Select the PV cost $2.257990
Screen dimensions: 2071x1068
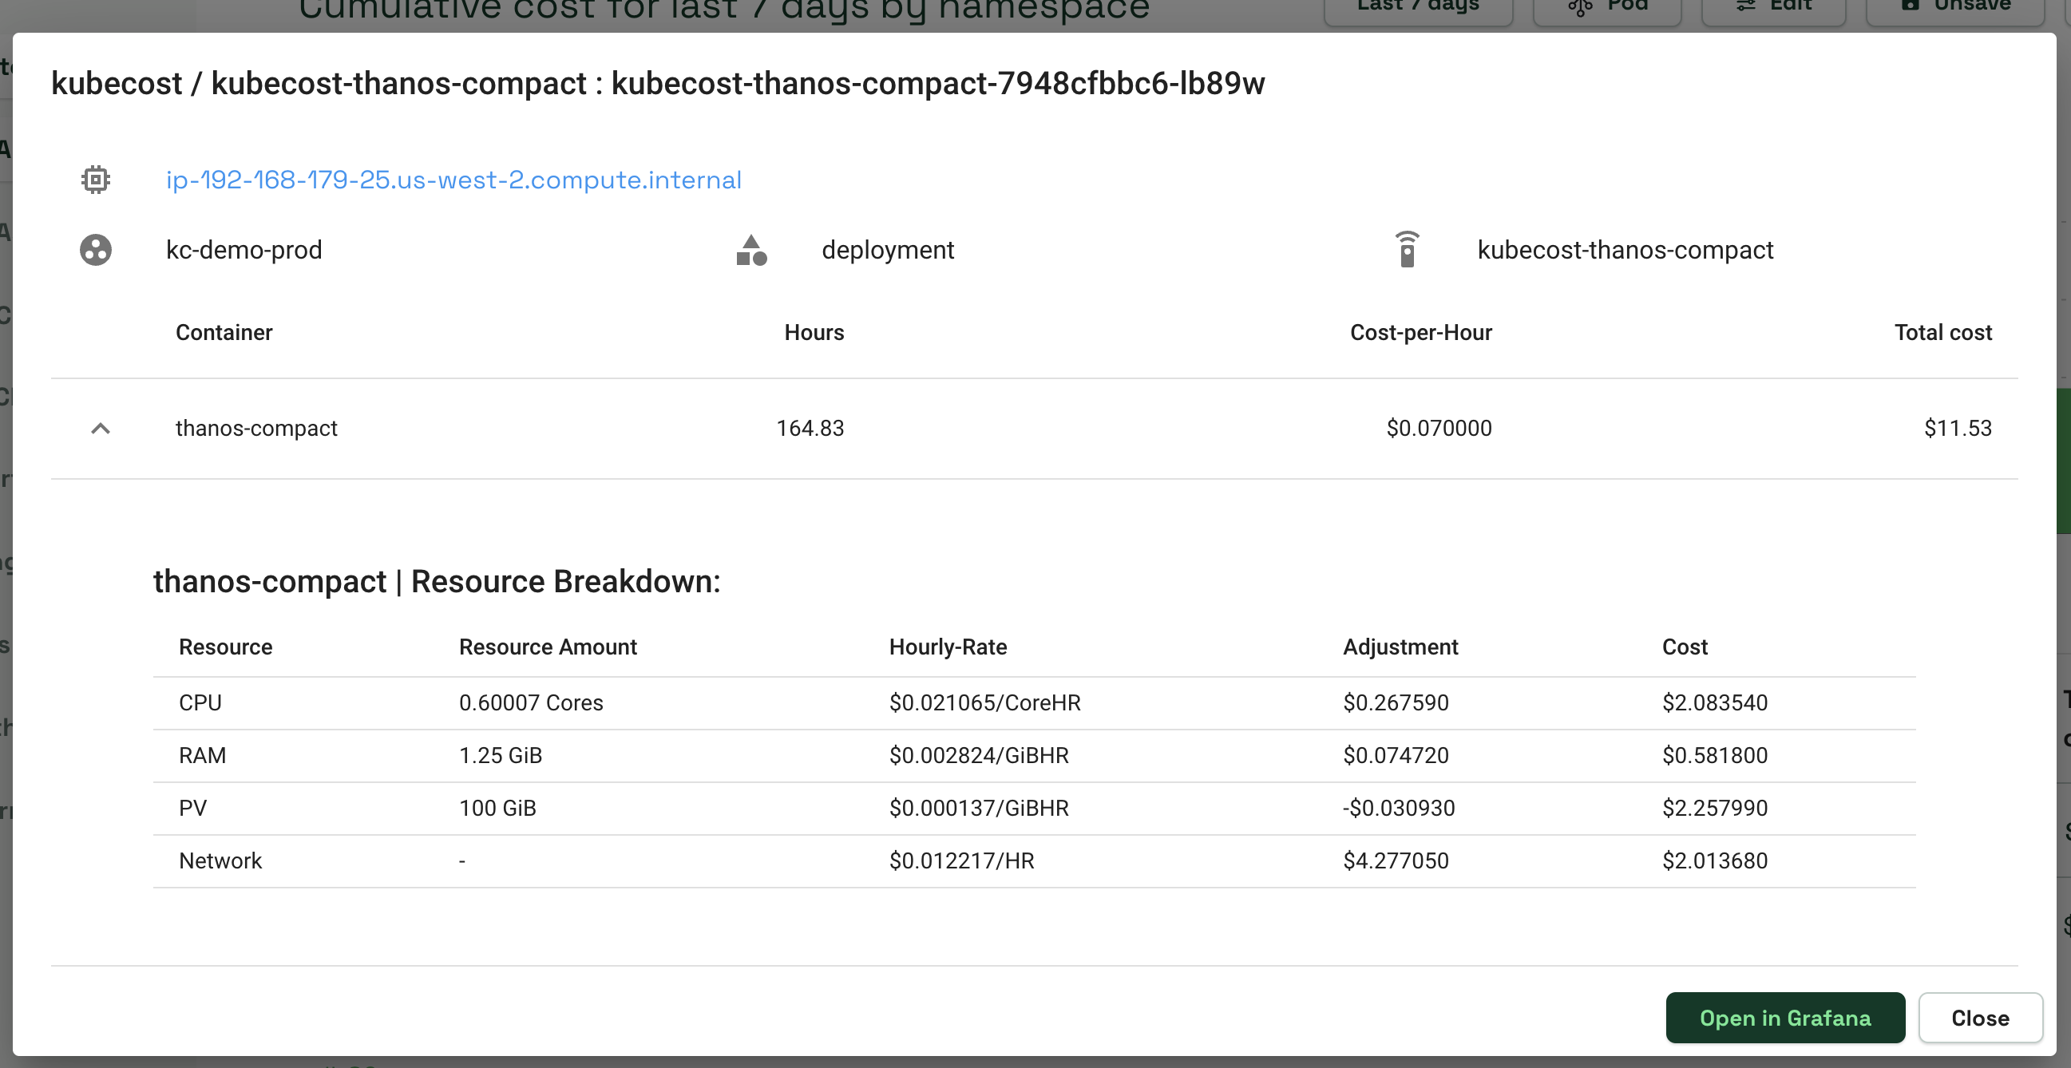pos(1715,809)
